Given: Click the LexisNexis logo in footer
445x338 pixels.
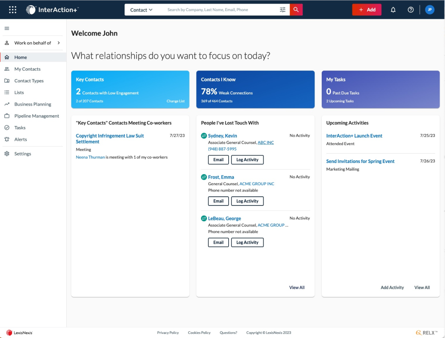Looking at the screenshot, I should 19,333.
